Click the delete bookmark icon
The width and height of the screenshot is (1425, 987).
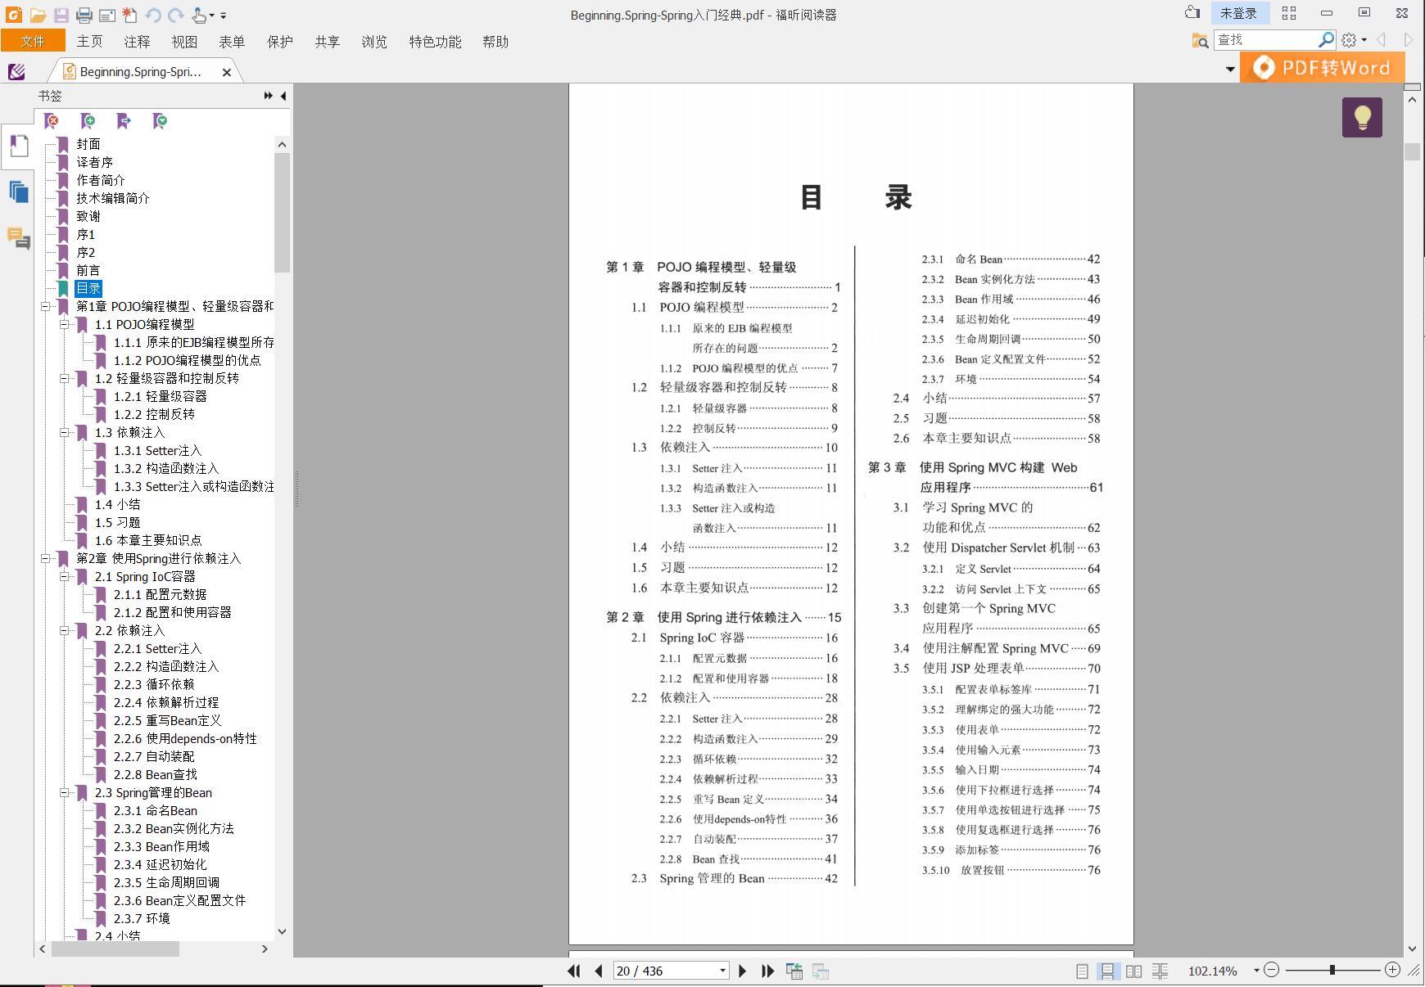click(52, 121)
